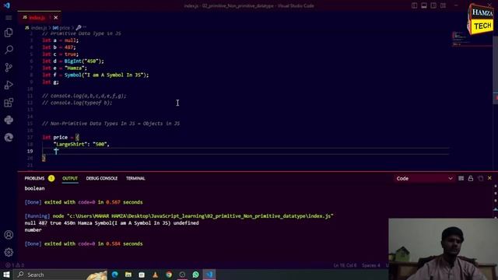
Task: Open the Manage gear menu
Action: pyautogui.click(x=9, y=252)
